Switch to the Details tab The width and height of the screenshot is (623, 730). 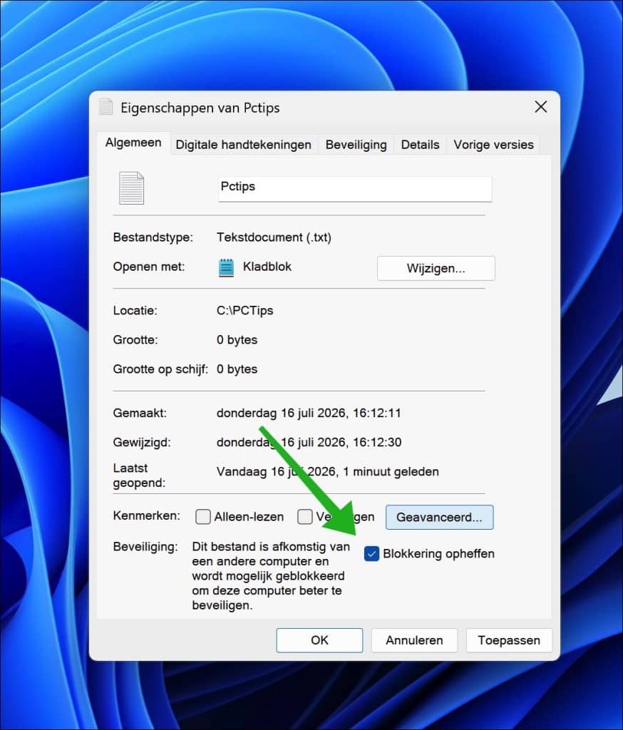[x=420, y=145]
